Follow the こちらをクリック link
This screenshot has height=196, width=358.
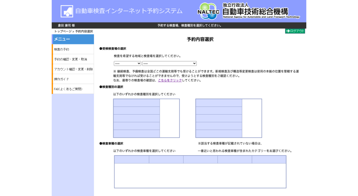pyautogui.click(x=170, y=80)
